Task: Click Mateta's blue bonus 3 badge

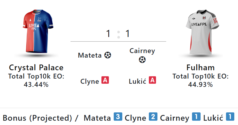Action: [118, 117]
